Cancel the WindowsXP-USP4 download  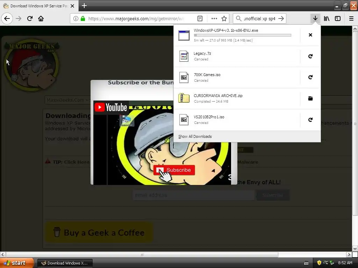coord(310,35)
